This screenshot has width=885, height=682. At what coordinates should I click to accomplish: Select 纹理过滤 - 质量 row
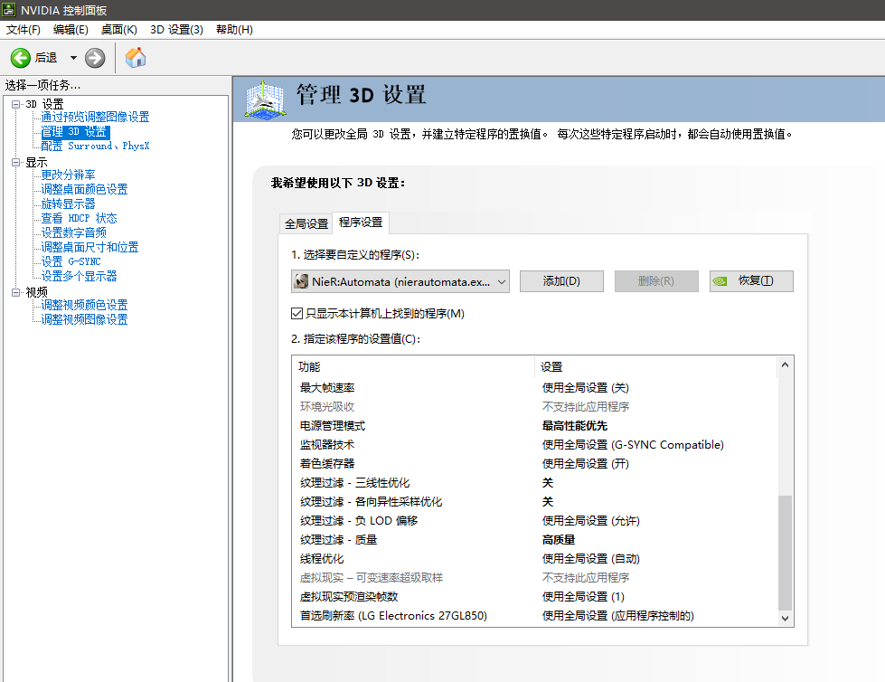click(534, 540)
